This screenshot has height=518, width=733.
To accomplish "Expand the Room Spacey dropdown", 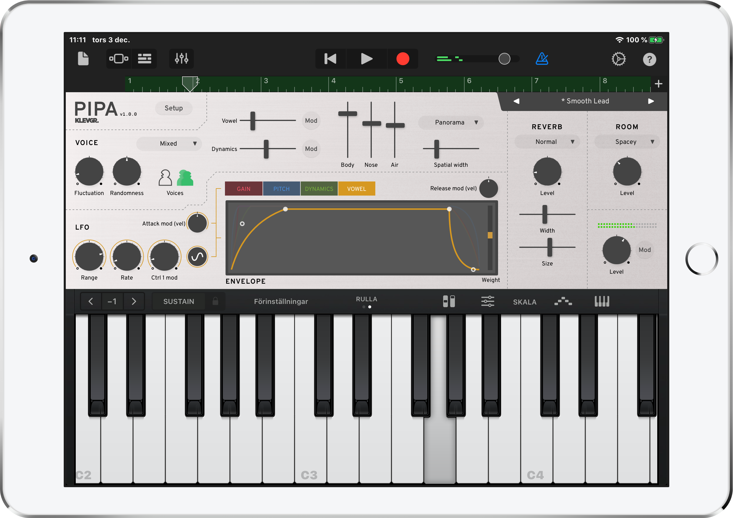I will point(627,142).
